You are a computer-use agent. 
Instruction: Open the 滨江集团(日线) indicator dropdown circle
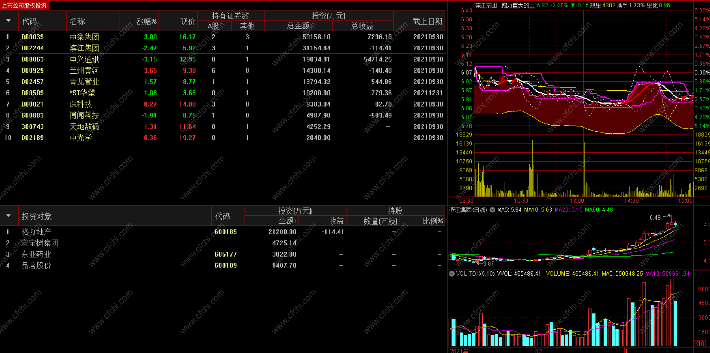pyautogui.click(x=492, y=210)
